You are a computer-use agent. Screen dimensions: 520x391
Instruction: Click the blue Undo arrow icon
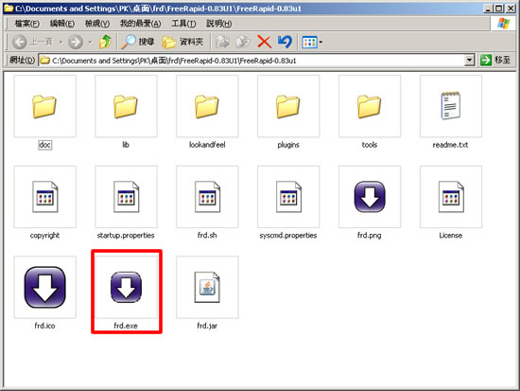point(286,42)
